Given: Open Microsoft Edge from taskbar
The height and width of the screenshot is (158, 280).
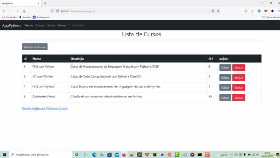Looking at the screenshot, I should [94, 154].
